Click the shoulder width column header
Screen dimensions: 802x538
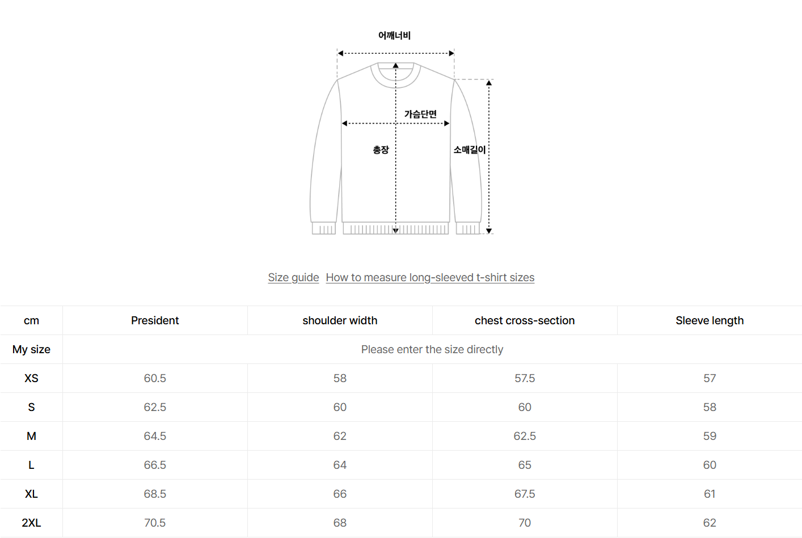click(340, 320)
